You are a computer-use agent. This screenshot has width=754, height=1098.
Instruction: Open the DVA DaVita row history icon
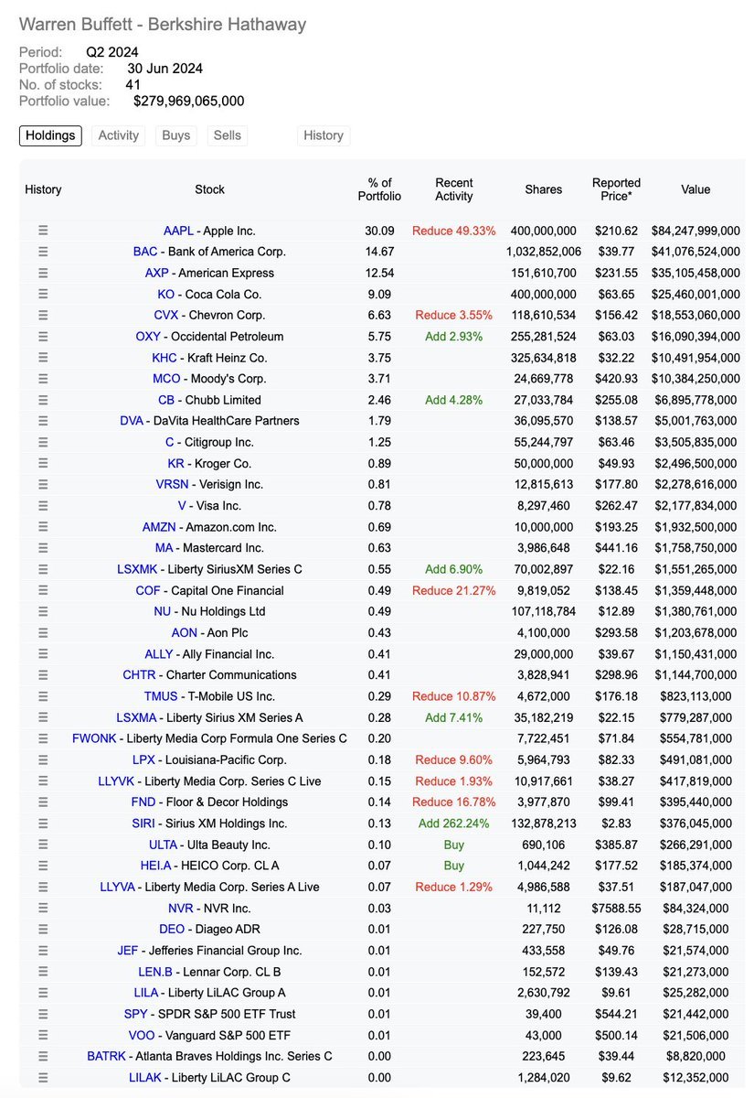click(x=42, y=422)
